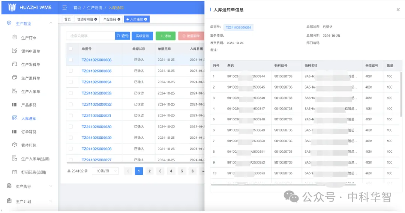The image size is (405, 213).
Task: Switch to the 包装箱明细 tab
Action: click(85, 19)
